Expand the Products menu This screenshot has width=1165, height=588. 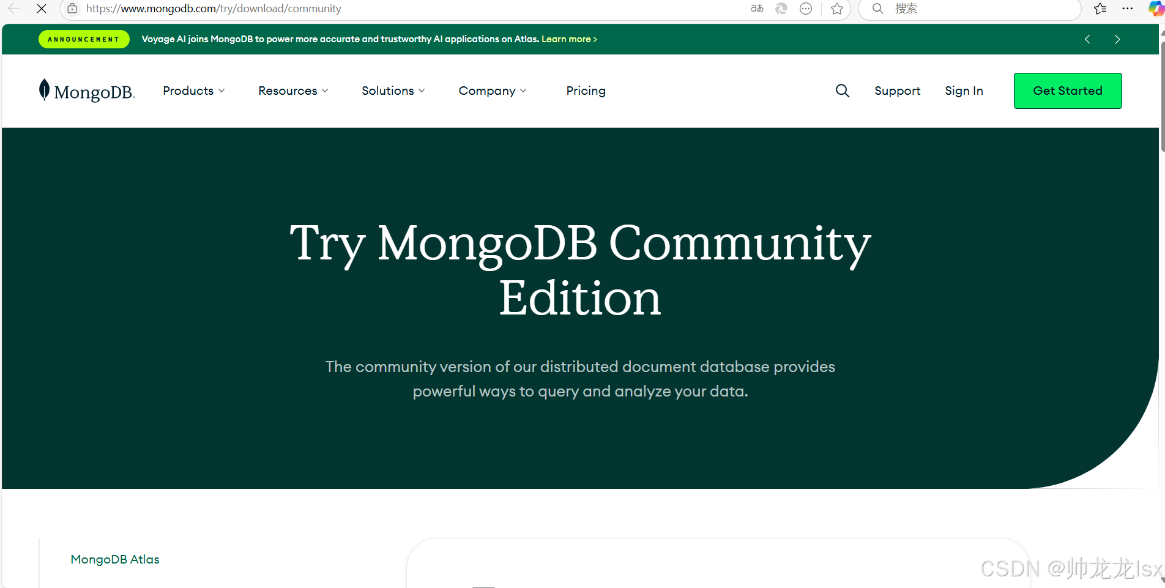194,91
